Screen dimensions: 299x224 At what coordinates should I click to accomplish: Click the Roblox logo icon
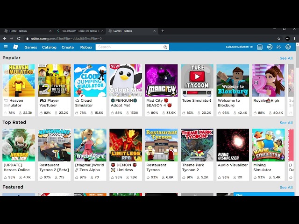pyautogui.click(x=15, y=47)
